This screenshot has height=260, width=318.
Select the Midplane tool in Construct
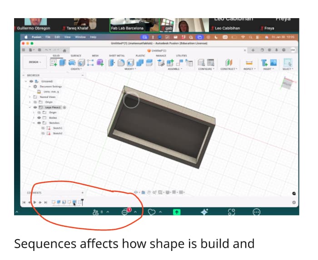(229, 63)
